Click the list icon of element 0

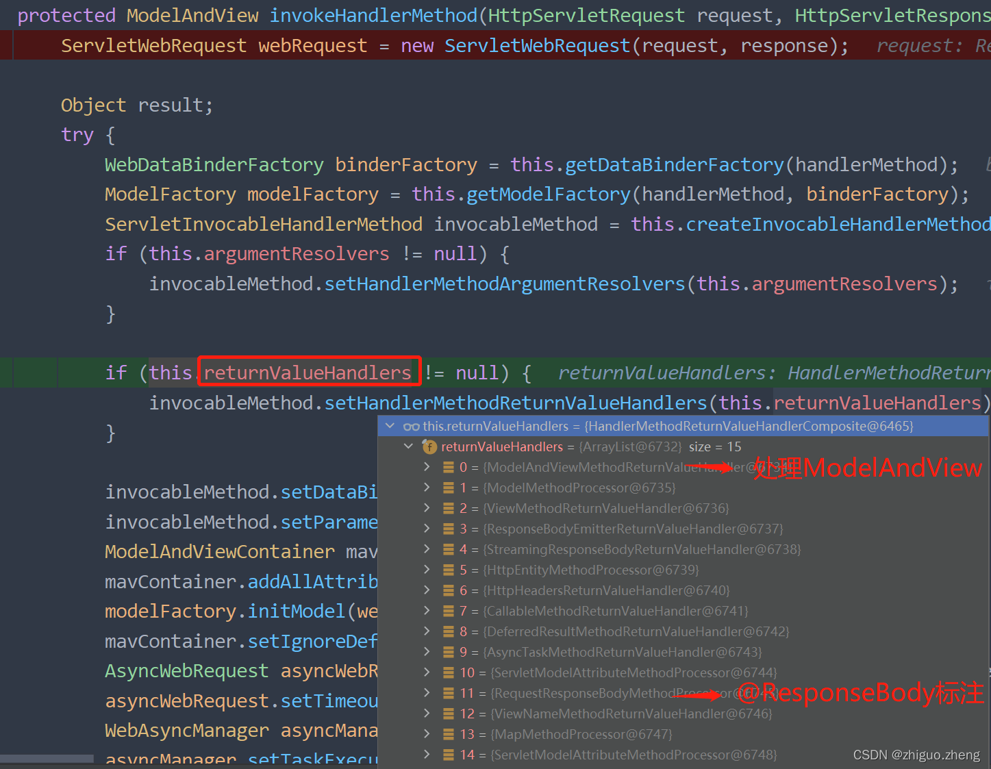[449, 467]
